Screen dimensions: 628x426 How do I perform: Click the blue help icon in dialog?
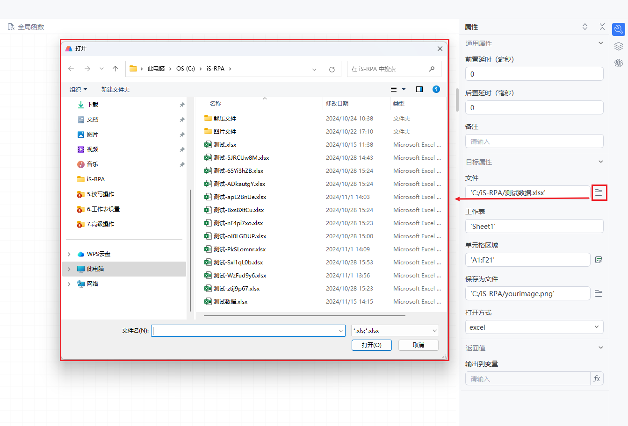pyautogui.click(x=436, y=89)
